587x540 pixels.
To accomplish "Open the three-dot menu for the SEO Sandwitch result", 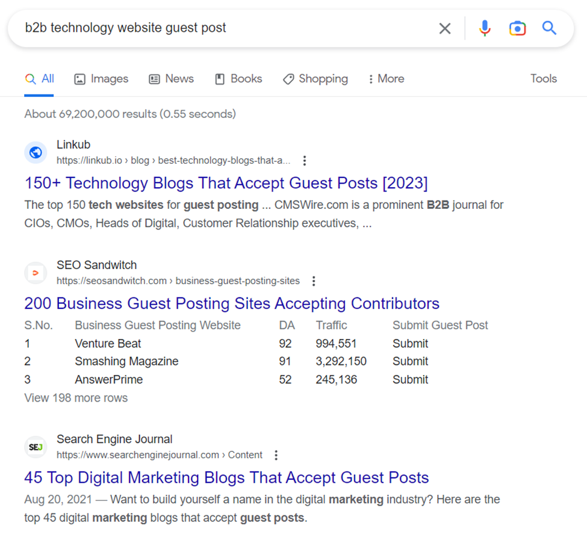I will pyautogui.click(x=314, y=281).
